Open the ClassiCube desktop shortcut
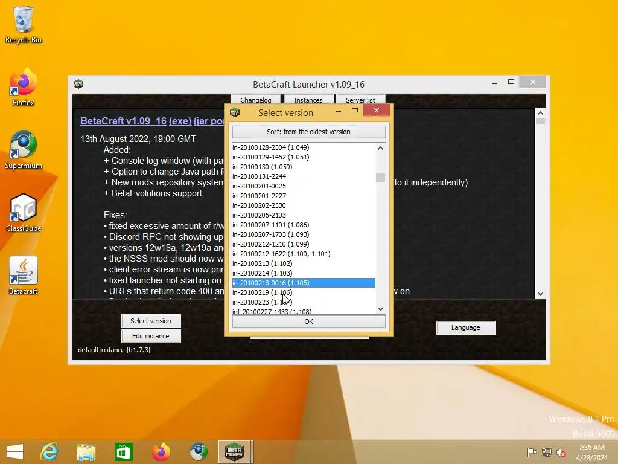 pos(24,213)
